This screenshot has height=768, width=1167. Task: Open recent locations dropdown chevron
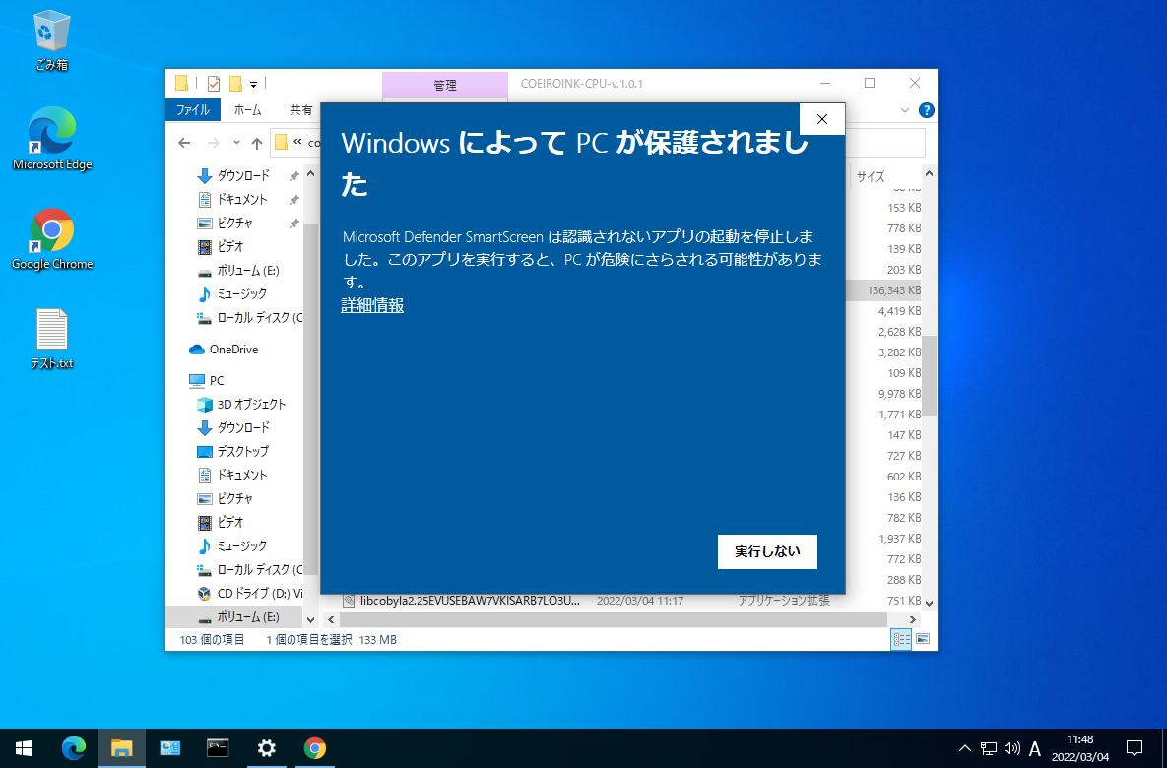click(236, 143)
